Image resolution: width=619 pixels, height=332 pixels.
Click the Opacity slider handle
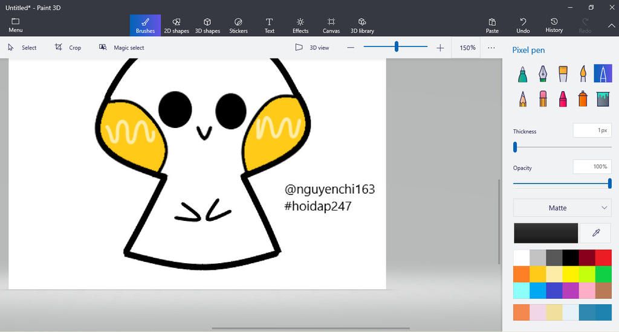tap(610, 184)
